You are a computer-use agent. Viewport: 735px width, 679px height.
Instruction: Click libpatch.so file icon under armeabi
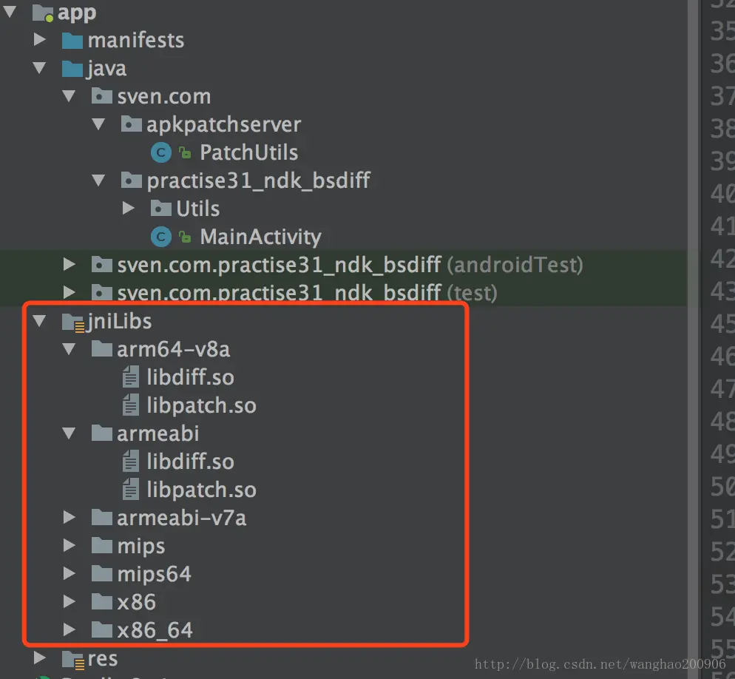pyautogui.click(x=131, y=489)
